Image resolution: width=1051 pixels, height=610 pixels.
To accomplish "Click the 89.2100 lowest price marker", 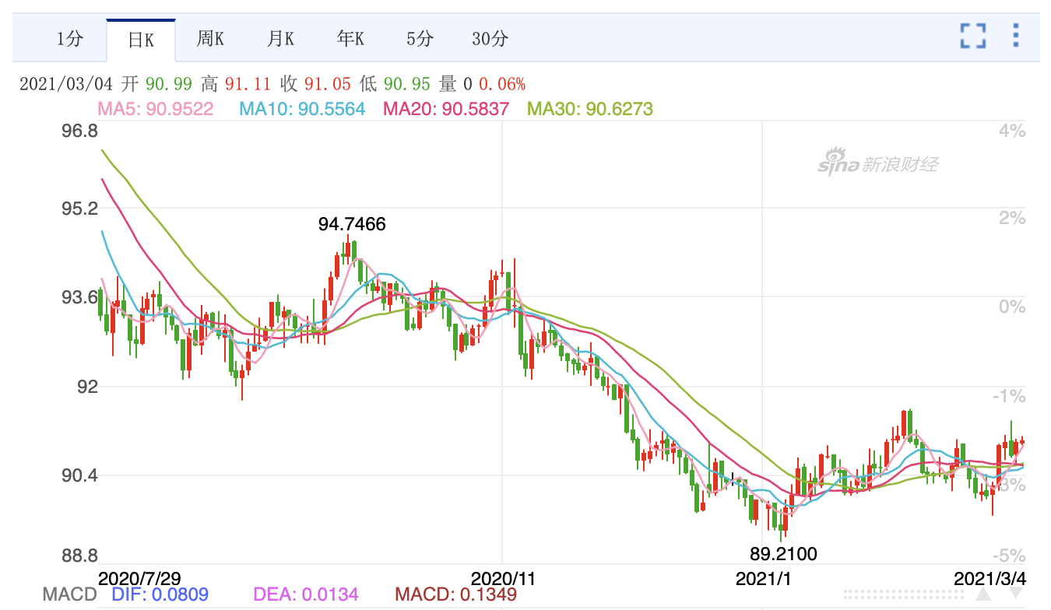I will tap(785, 554).
